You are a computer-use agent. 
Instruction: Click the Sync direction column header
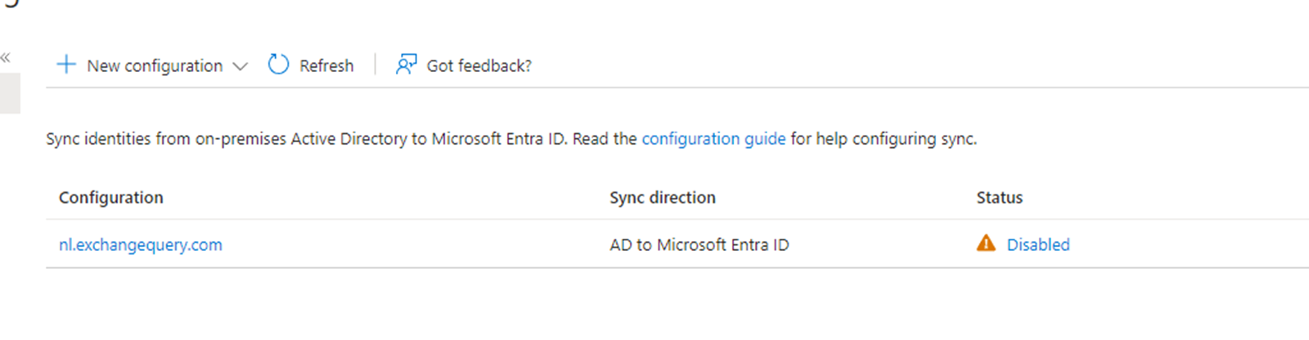click(x=662, y=198)
